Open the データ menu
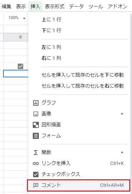 coord(76,6)
